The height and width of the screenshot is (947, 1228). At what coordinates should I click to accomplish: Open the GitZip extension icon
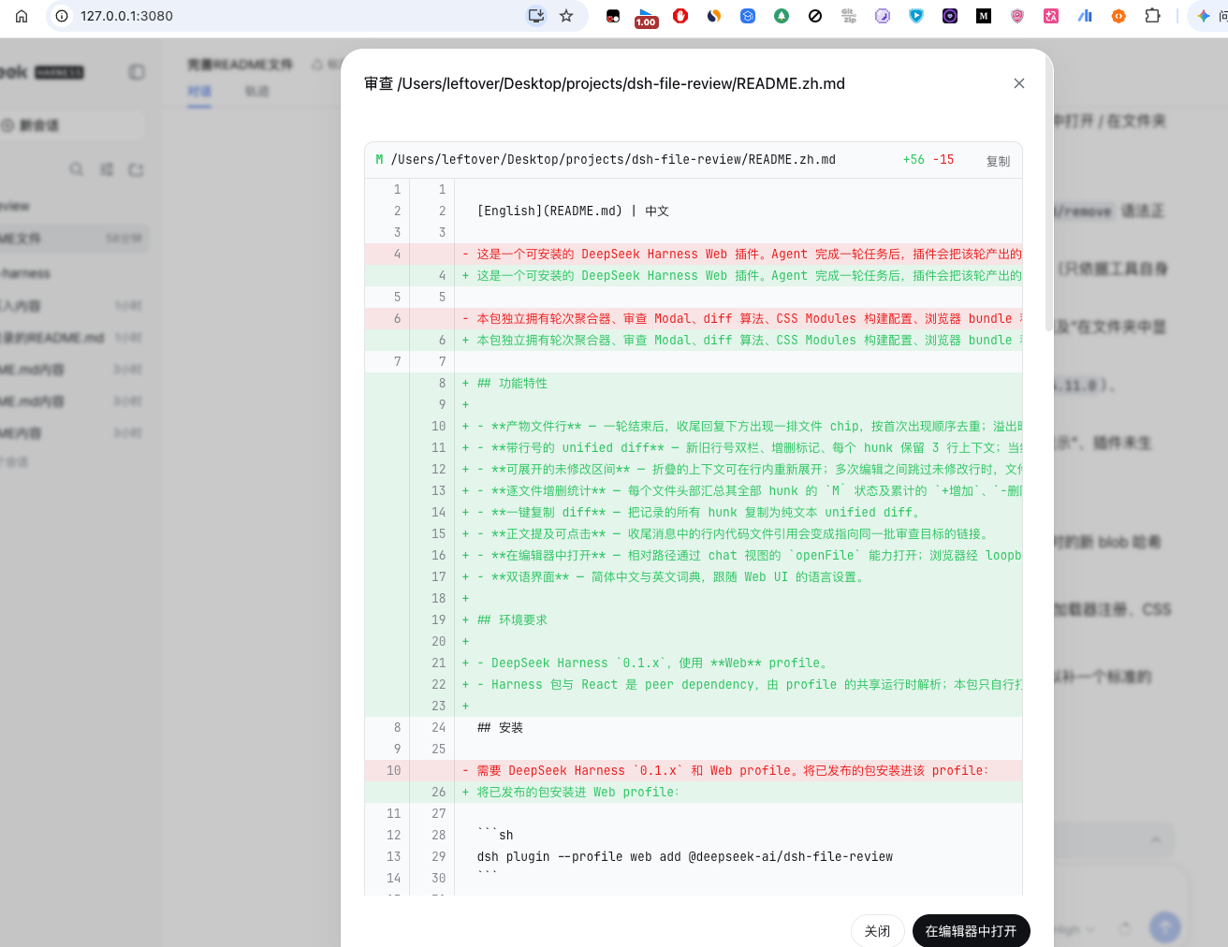tap(849, 16)
